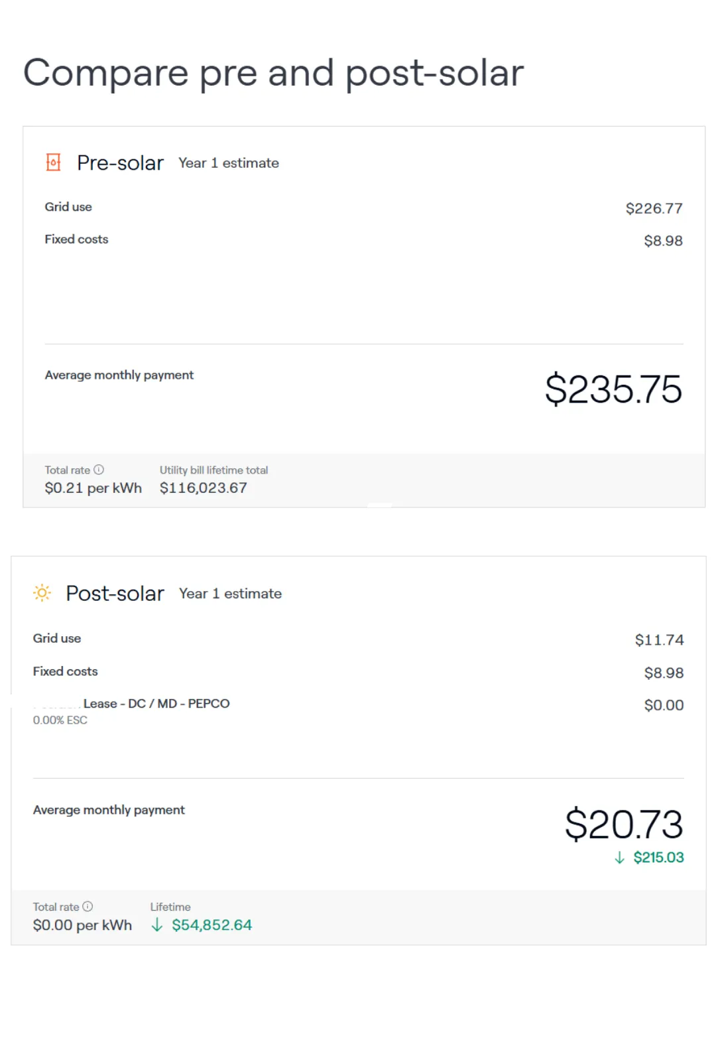Click the Post-solar Grid use $11.74 amount
Image resolution: width=716 pixels, height=1048 pixels.
[659, 639]
